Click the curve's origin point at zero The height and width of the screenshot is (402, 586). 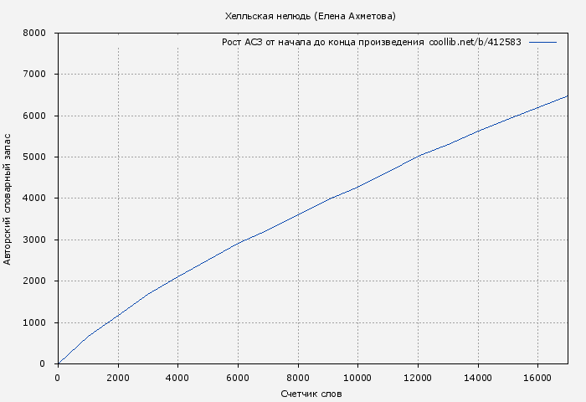click(x=59, y=363)
